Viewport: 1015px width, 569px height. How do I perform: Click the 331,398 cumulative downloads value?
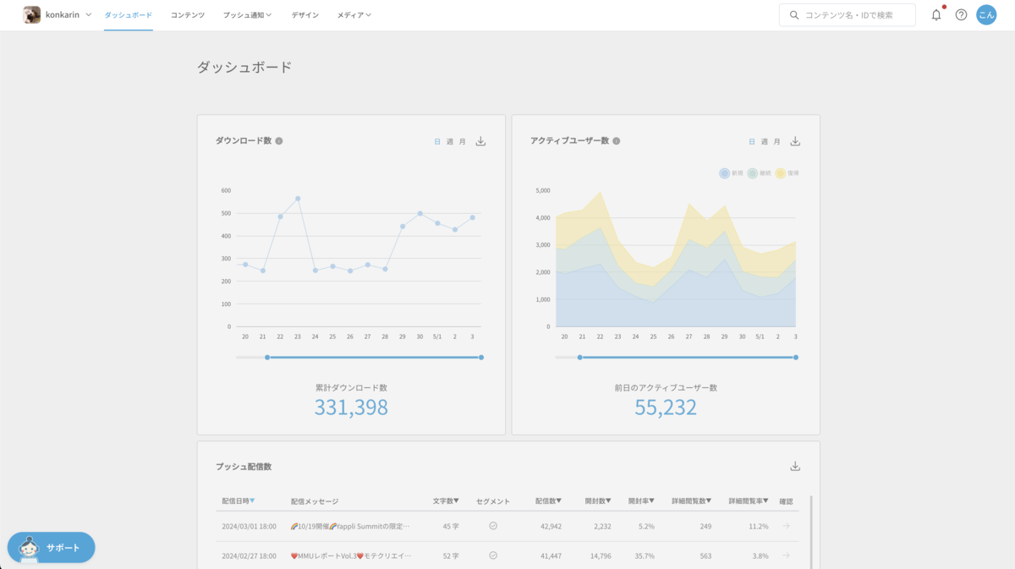tap(351, 408)
